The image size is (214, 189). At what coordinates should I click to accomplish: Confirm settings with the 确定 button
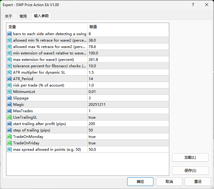(x=140, y=182)
